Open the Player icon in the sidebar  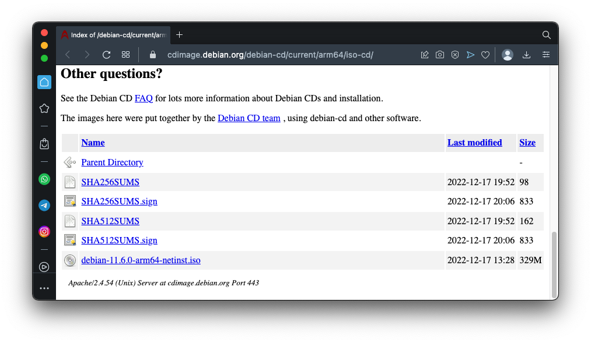click(x=44, y=267)
